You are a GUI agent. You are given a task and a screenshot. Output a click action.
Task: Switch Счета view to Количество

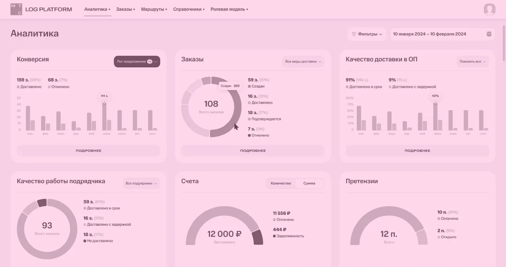(281, 183)
